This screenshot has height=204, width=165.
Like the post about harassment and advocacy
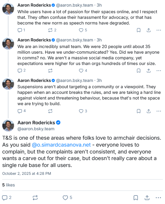[x=83, y=30]
